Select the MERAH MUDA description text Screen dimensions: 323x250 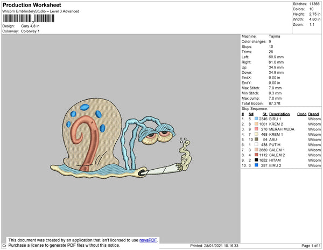click(x=282, y=129)
